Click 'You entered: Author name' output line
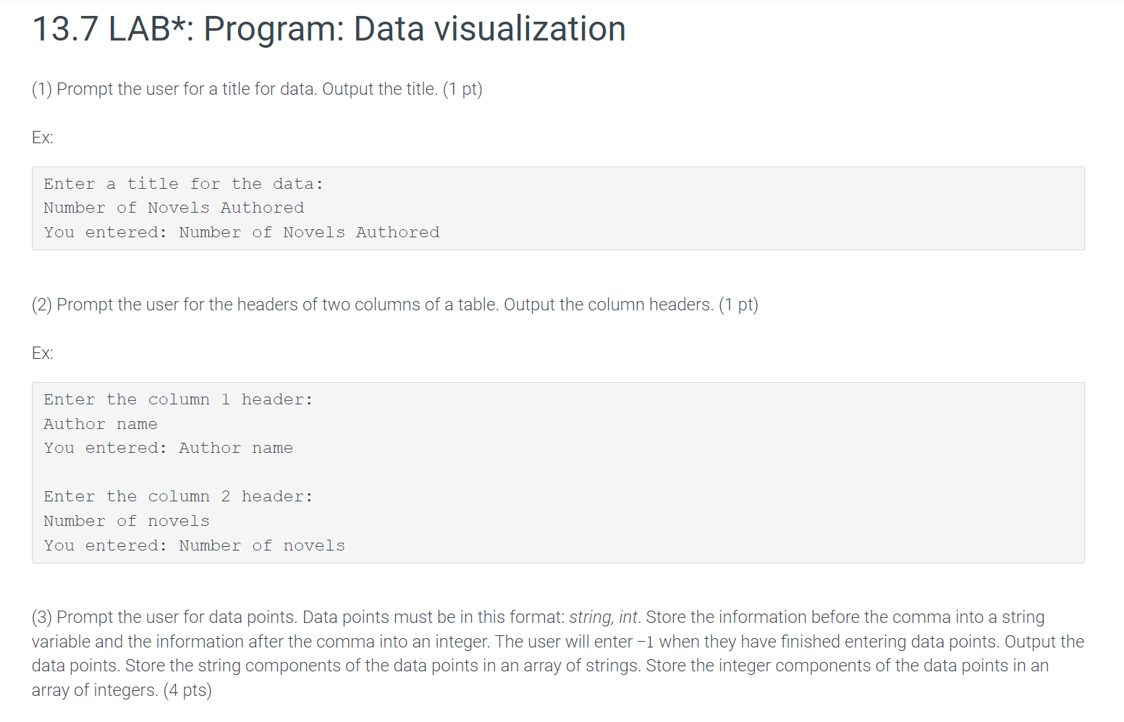 point(169,448)
